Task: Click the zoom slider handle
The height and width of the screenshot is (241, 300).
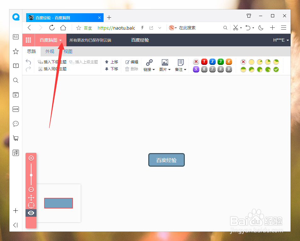Action: tap(31, 175)
